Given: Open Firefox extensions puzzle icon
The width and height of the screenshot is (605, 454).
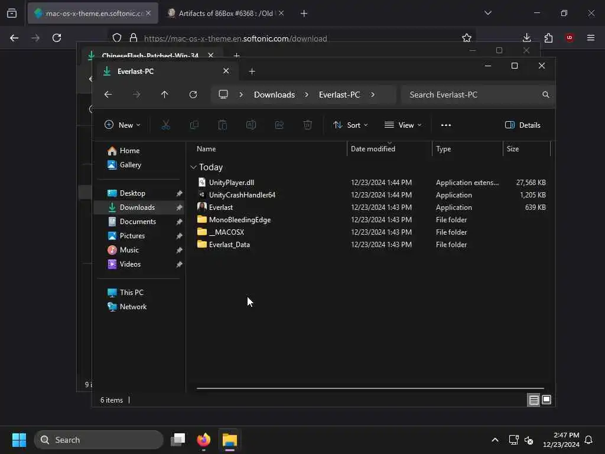Looking at the screenshot, I should pos(548,38).
